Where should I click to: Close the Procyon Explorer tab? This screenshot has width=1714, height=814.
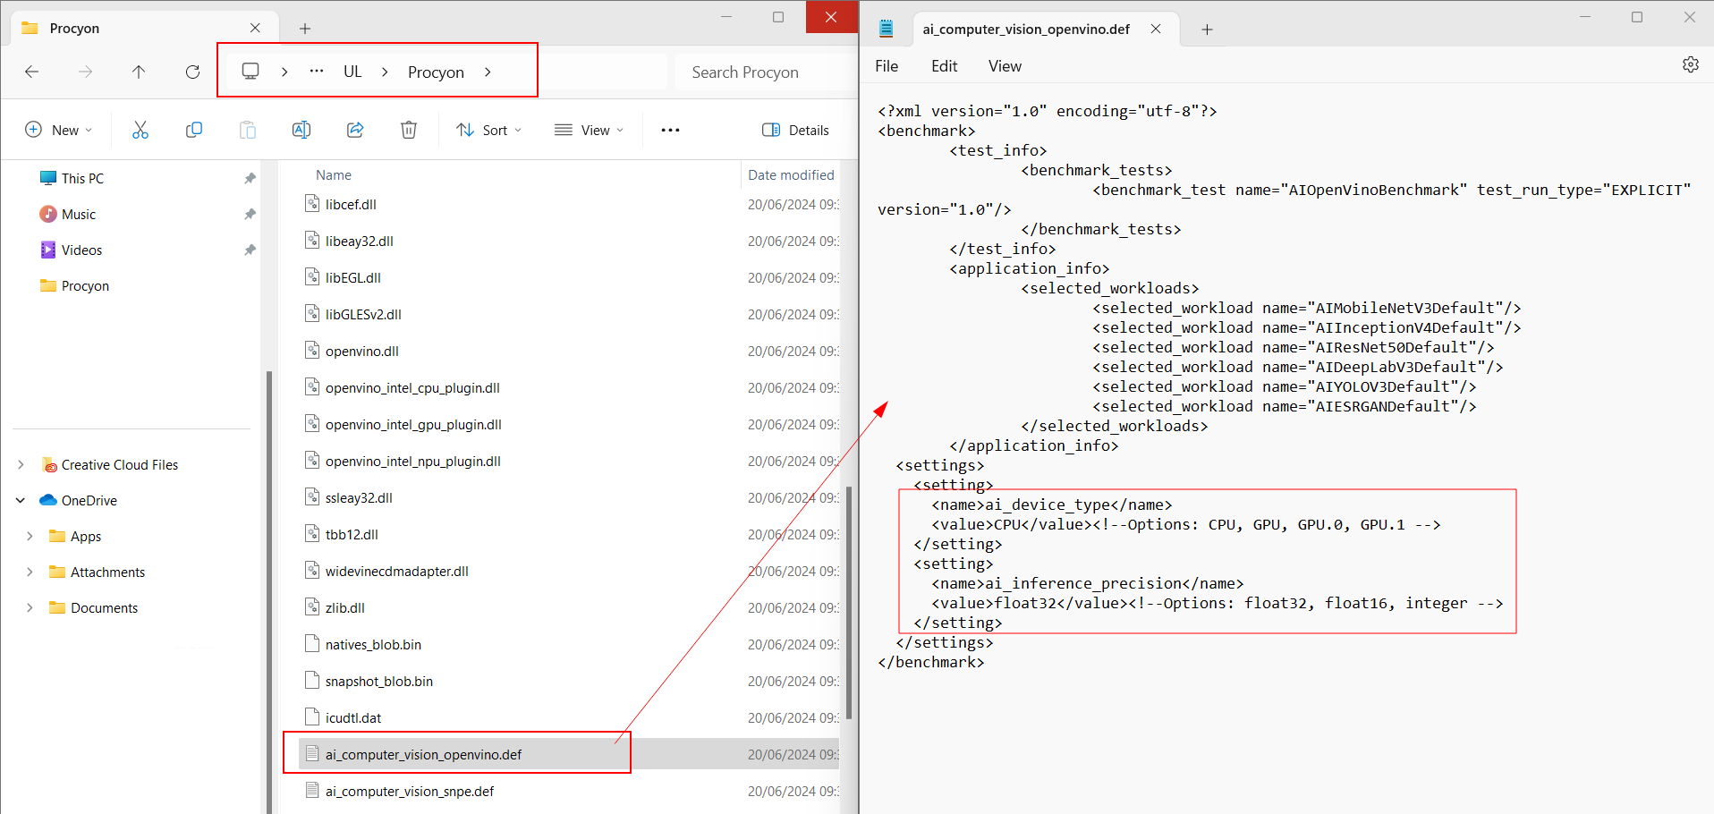click(255, 28)
